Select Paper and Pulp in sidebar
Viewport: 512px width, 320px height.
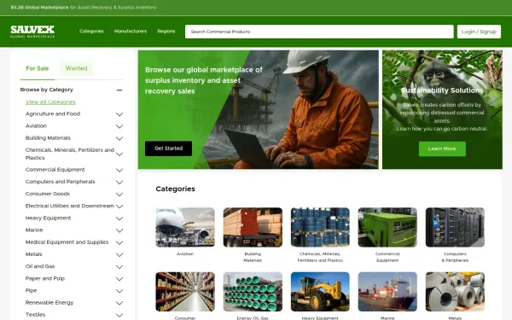[x=45, y=278]
